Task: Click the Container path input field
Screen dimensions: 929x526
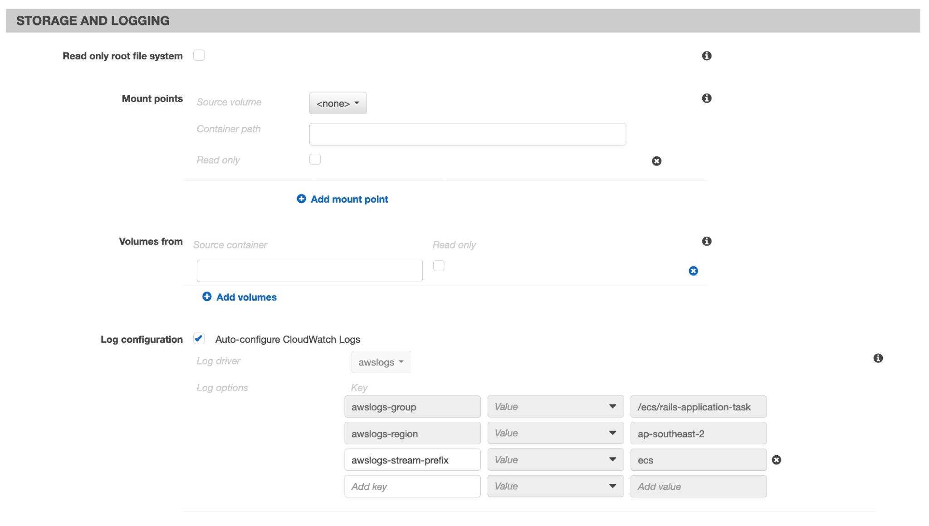Action: click(x=467, y=134)
